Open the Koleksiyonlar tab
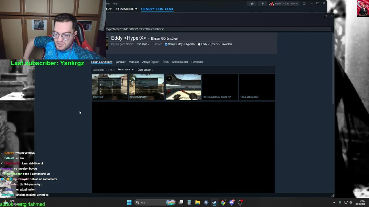 pyautogui.click(x=180, y=62)
